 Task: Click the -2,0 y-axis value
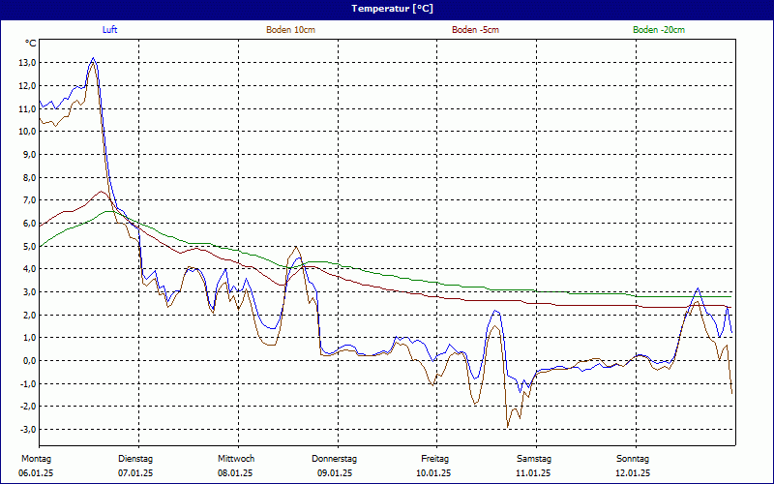[28, 407]
